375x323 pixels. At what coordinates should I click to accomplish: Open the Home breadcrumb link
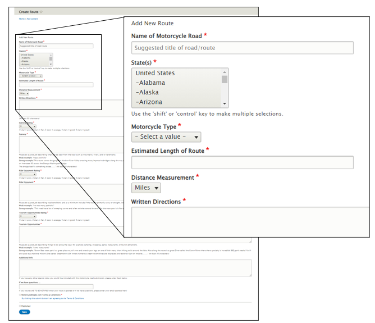tap(21, 19)
